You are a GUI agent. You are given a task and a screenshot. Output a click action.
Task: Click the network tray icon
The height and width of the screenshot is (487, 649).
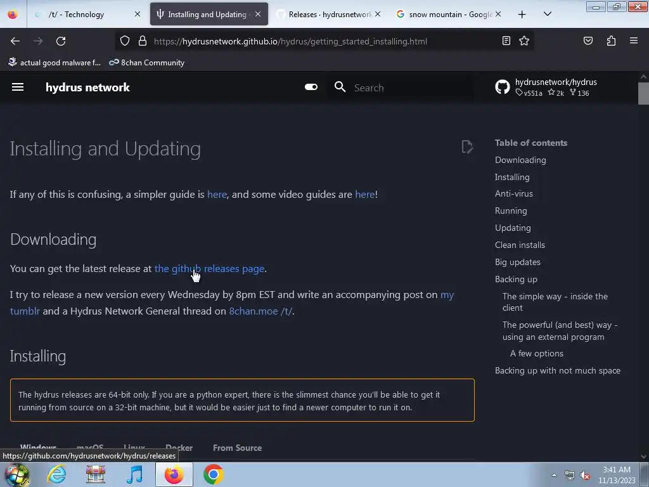pyautogui.click(x=570, y=476)
